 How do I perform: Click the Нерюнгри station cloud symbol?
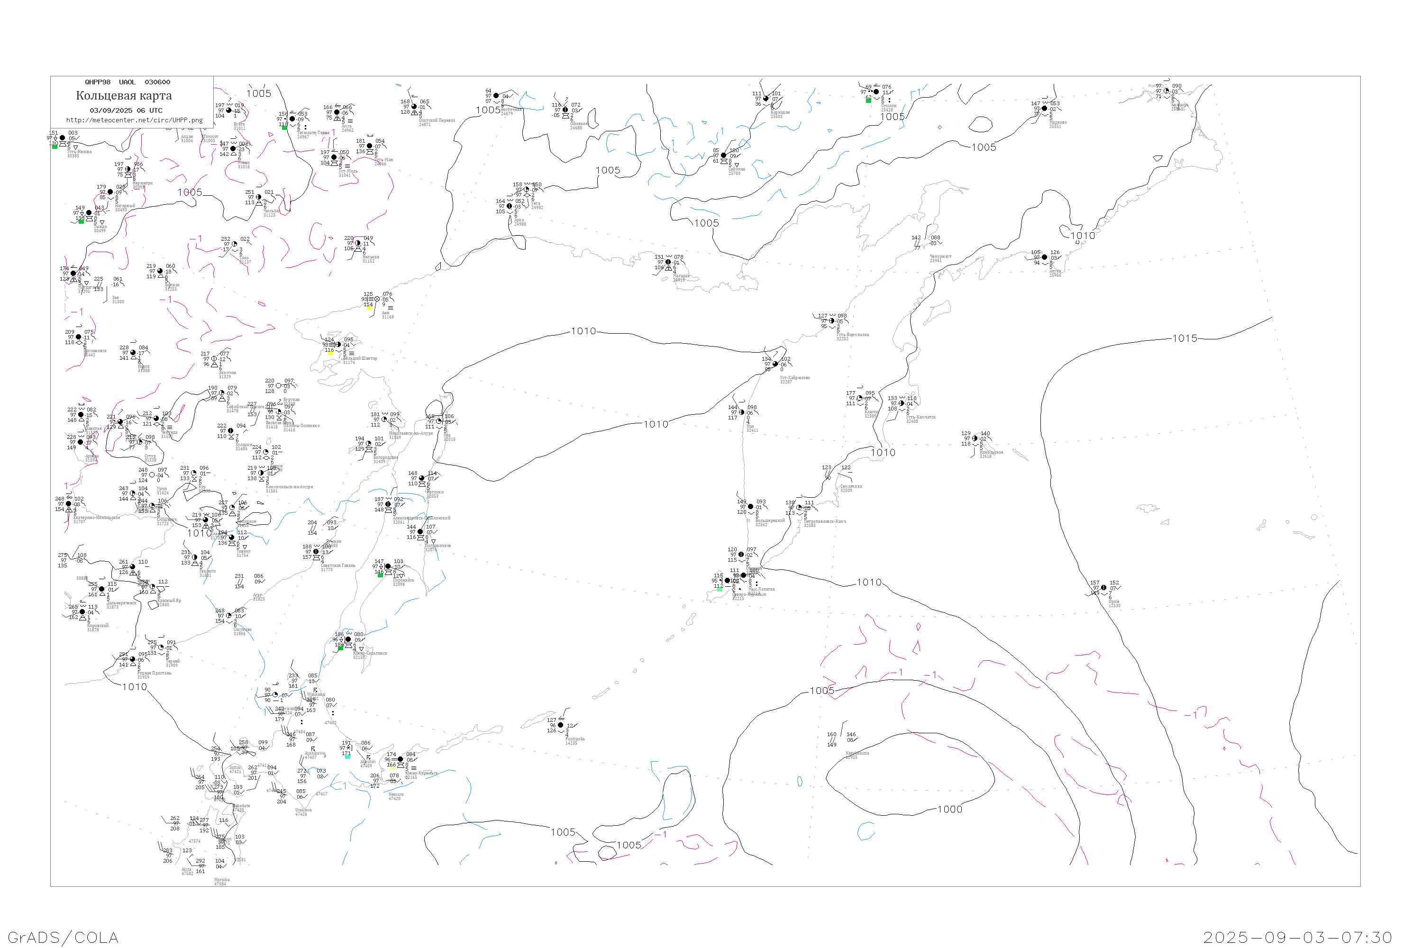[128, 169]
